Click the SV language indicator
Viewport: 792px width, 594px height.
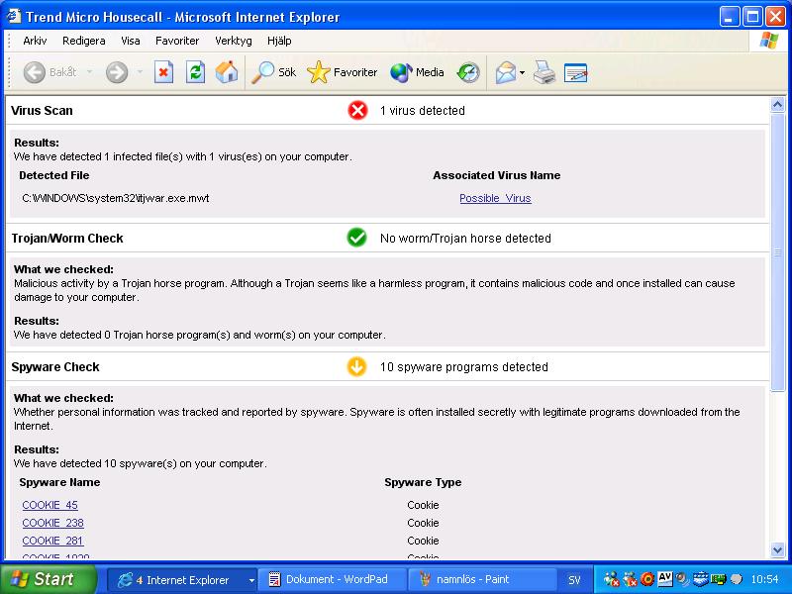(574, 580)
